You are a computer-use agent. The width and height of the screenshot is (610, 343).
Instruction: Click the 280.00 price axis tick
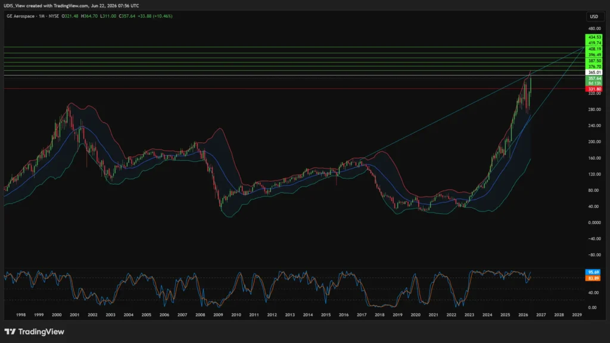(x=594, y=110)
